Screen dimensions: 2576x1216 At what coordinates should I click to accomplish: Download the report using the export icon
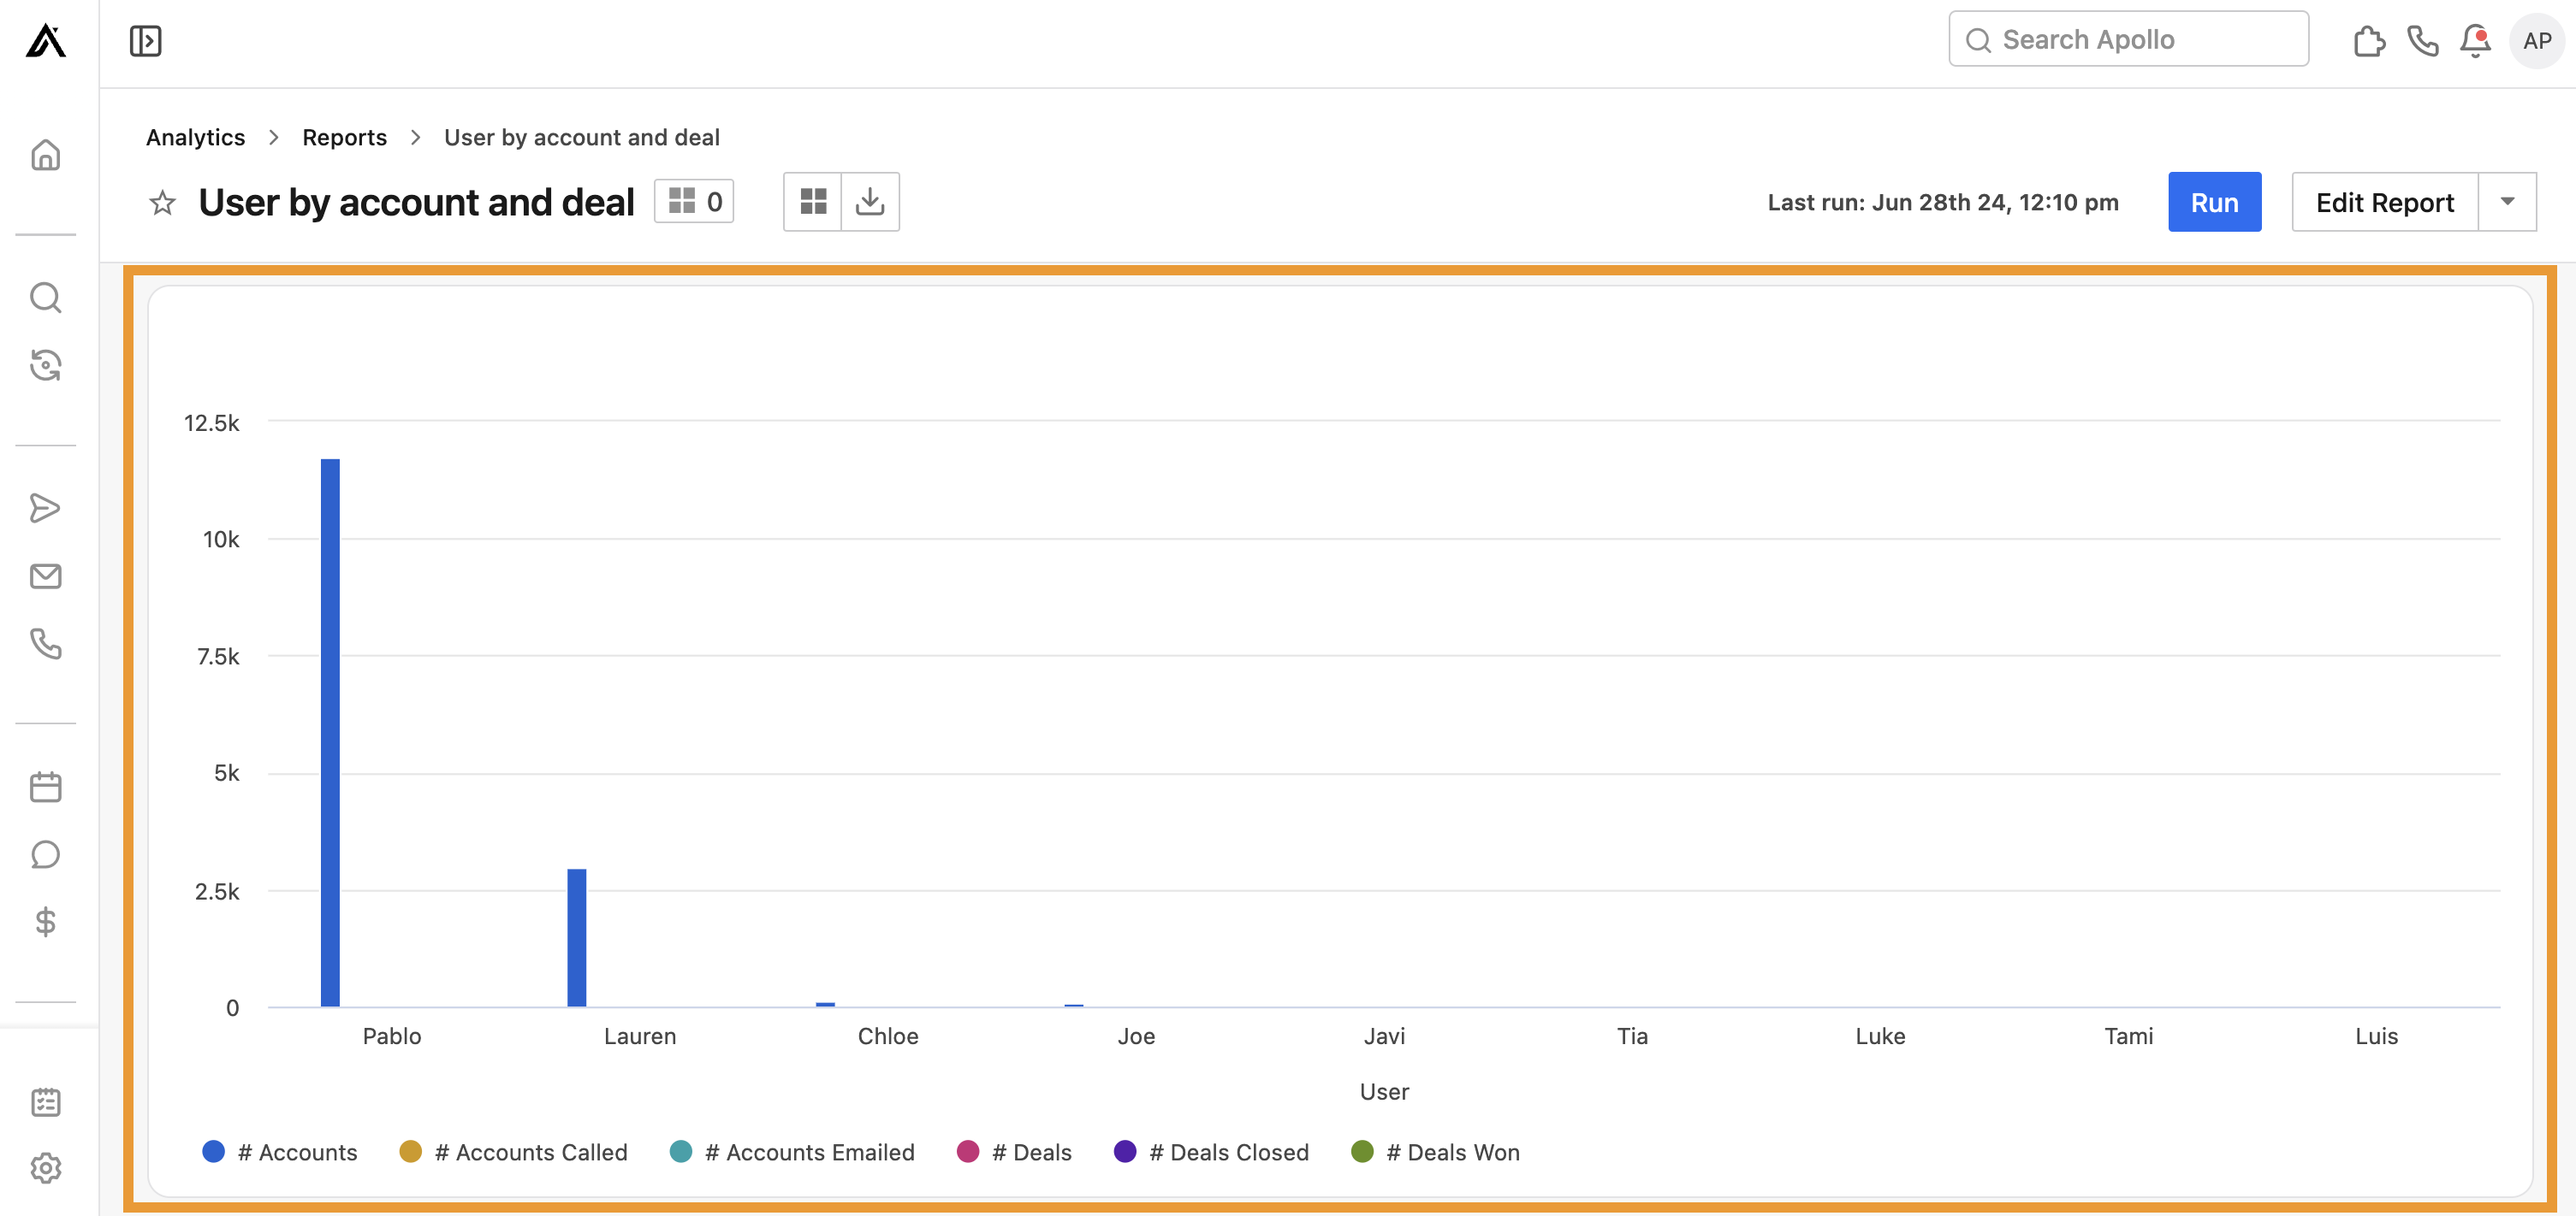(x=869, y=201)
